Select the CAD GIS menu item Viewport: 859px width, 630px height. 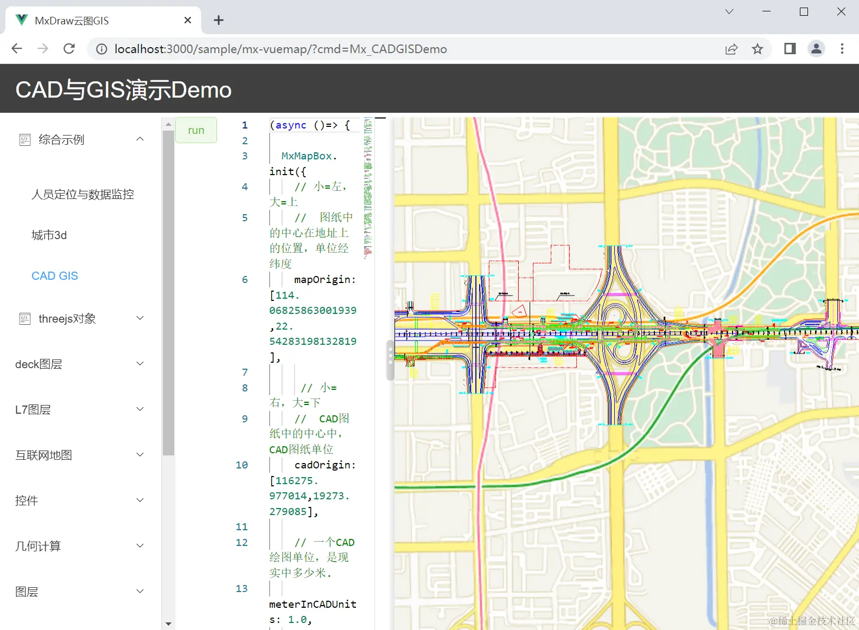55,276
